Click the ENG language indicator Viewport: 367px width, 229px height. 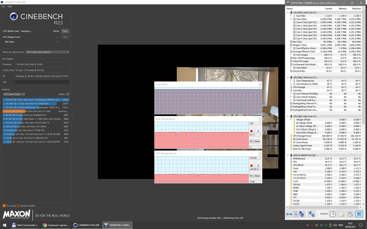pos(341,225)
